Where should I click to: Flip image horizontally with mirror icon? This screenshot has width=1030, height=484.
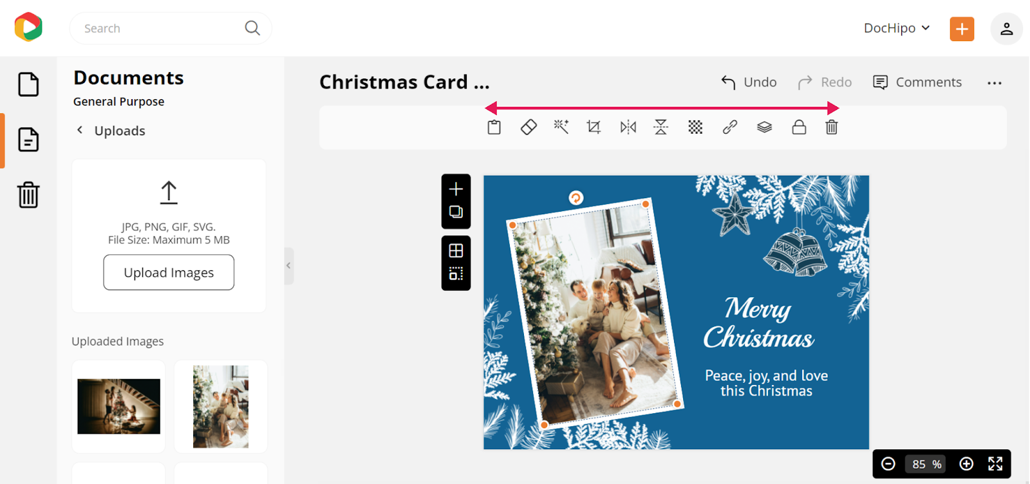(628, 127)
